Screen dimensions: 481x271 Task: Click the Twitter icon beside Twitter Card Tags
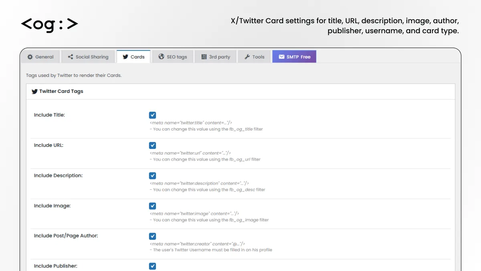(34, 91)
